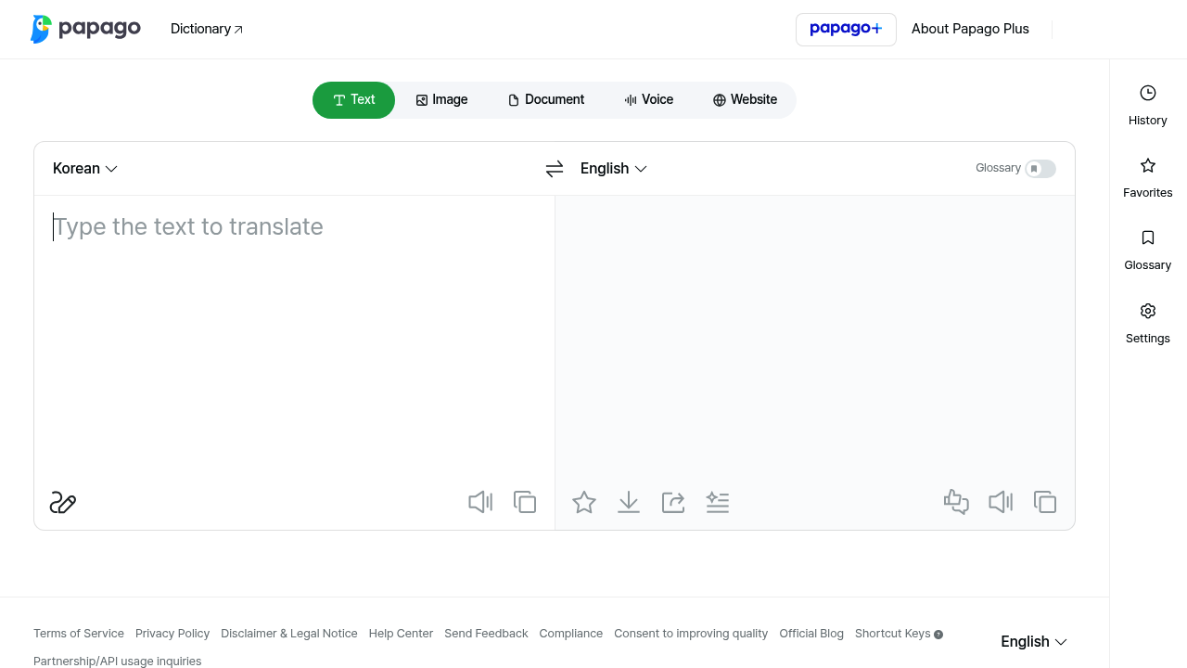Expand the English target language dropdown
The height and width of the screenshot is (668, 1187).
[x=614, y=169]
